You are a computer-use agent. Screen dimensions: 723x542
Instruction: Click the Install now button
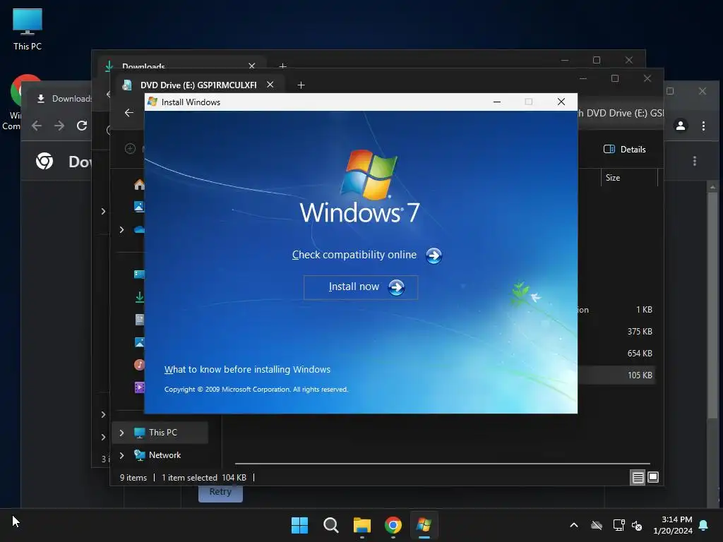(361, 287)
